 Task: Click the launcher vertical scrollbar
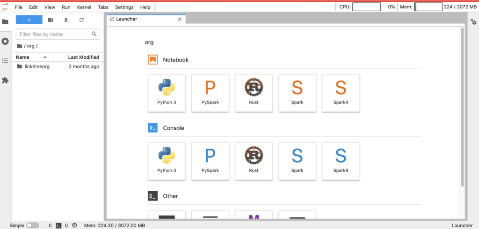(x=462, y=107)
